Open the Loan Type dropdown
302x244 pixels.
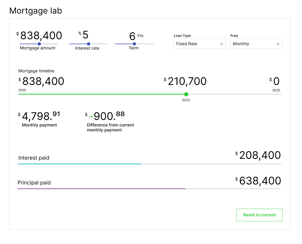[x=200, y=44]
